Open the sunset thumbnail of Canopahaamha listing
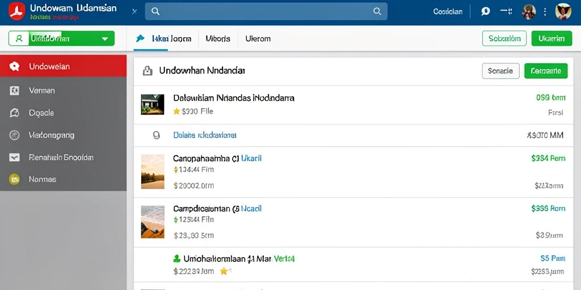 [153, 172]
